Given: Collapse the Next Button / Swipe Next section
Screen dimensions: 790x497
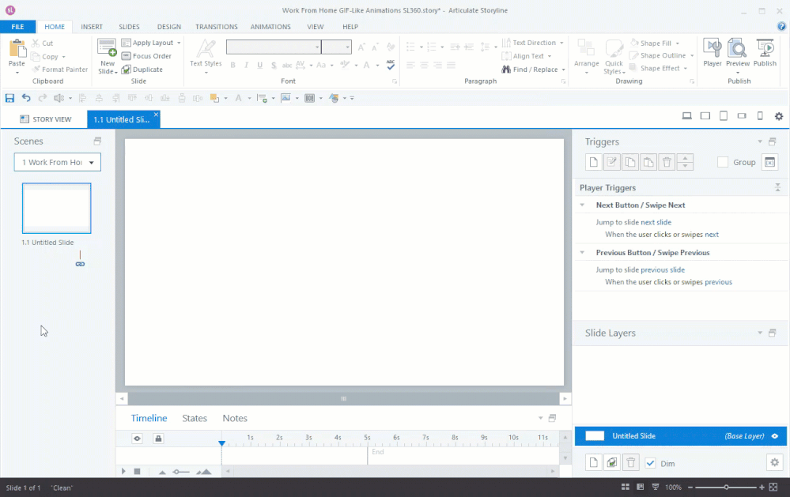Looking at the screenshot, I should (x=583, y=205).
